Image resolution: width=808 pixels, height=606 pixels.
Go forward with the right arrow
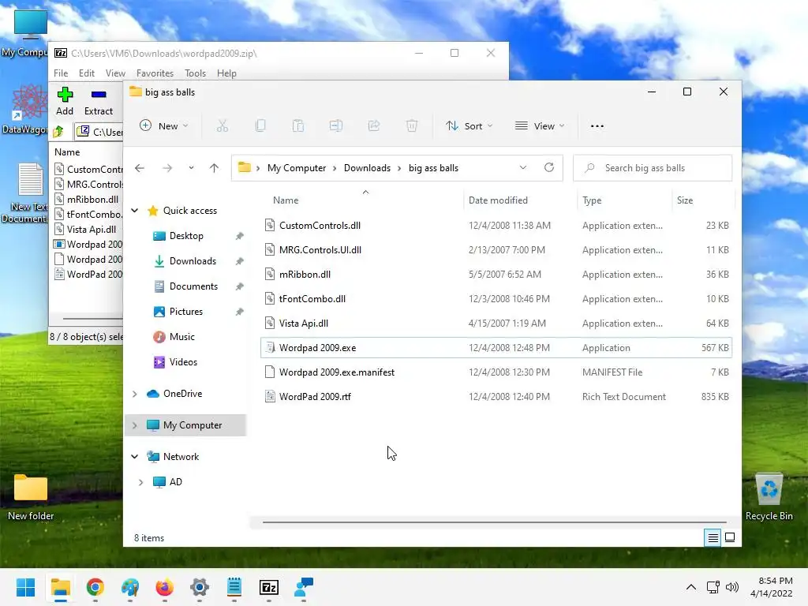(167, 168)
